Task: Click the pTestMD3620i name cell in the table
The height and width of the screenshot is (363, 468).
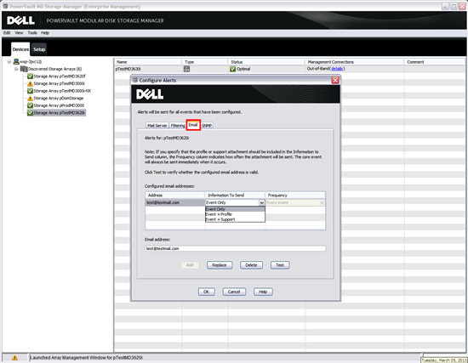Action: pos(148,69)
